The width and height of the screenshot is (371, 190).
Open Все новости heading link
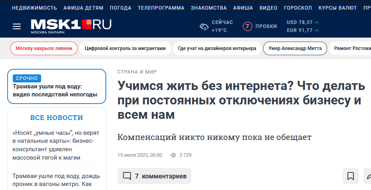pos(57,118)
